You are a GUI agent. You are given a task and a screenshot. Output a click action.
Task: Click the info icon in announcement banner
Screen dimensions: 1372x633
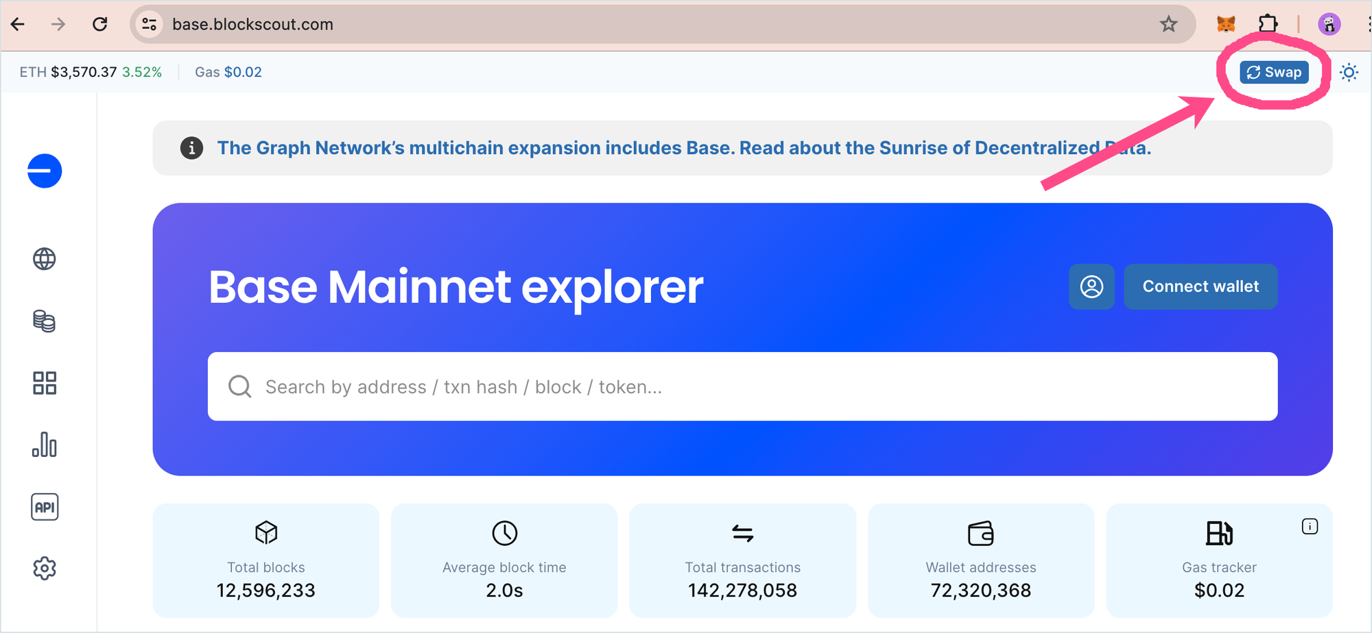tap(191, 148)
